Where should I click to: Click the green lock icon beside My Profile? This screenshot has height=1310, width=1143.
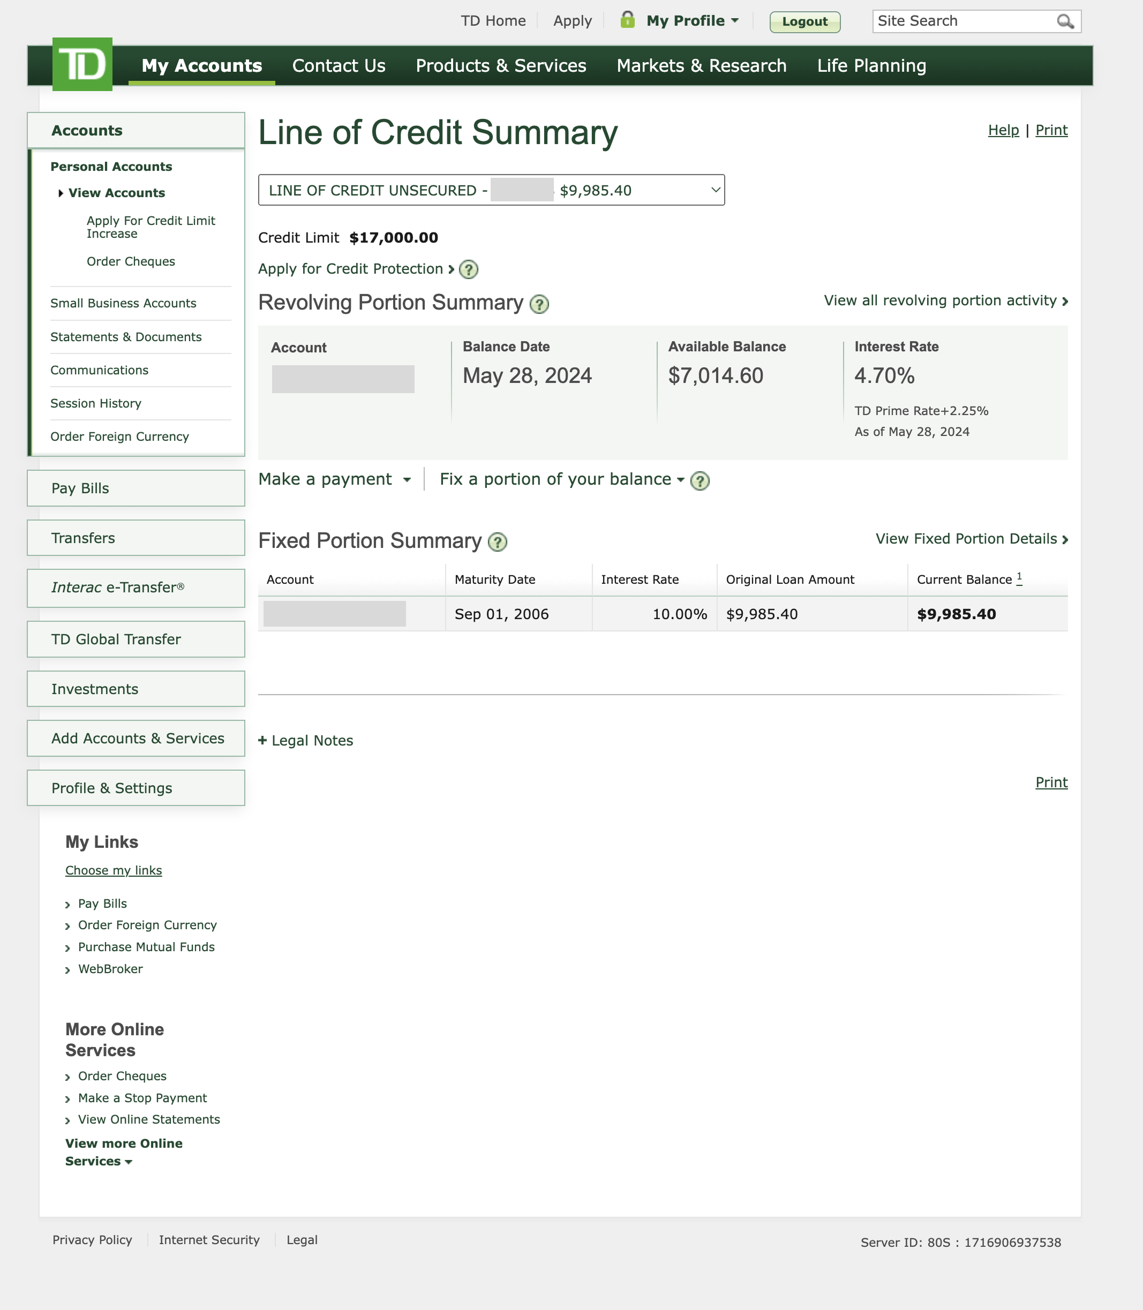pyautogui.click(x=628, y=20)
